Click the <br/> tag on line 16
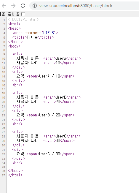139x193 pixels. [17, 85]
